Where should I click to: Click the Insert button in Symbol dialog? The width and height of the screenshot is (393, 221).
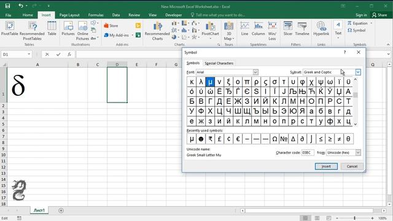[326, 166]
